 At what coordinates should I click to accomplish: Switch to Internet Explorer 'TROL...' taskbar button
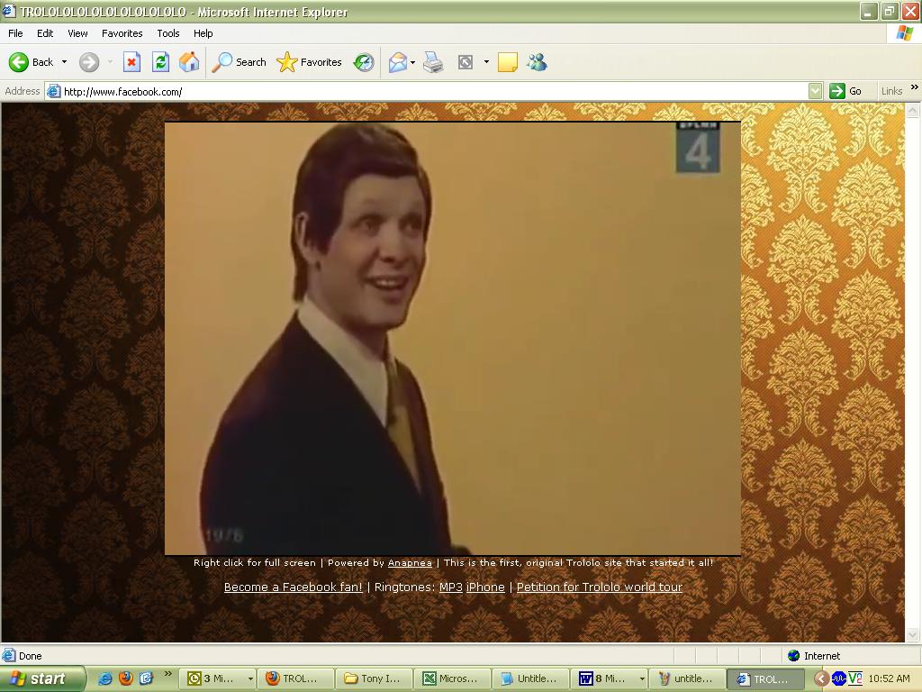coord(764,678)
